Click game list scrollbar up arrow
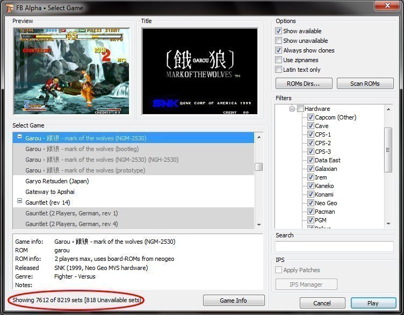 [x=259, y=137]
